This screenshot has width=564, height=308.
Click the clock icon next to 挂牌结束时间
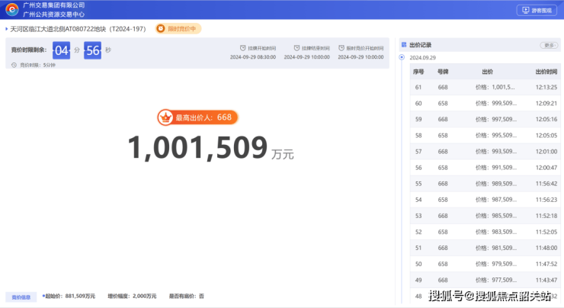296,48
